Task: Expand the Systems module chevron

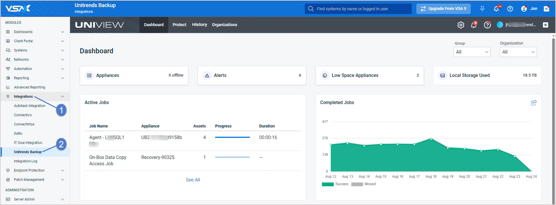Action: [62, 50]
